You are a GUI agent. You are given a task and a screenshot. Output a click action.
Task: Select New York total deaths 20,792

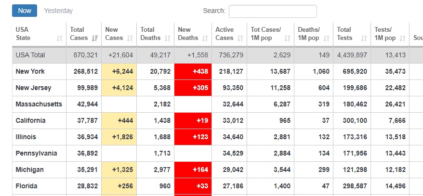[160, 71]
